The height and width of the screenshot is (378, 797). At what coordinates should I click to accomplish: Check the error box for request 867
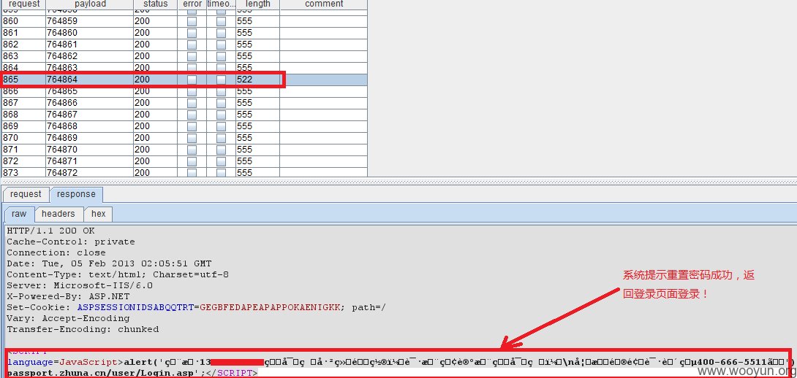(x=192, y=103)
